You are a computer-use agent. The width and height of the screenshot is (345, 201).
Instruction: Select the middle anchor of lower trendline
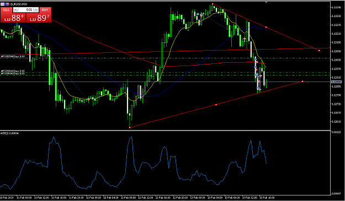pos(216,105)
